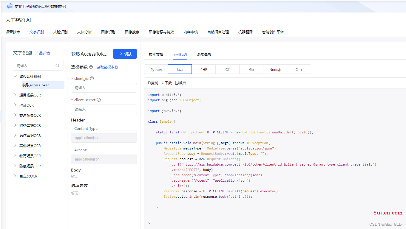The height and width of the screenshot is (229, 406).
Task: Open the 图像搜索 tab
Action: [132, 32]
